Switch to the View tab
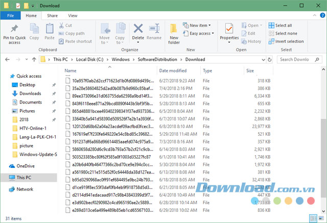 73,16
